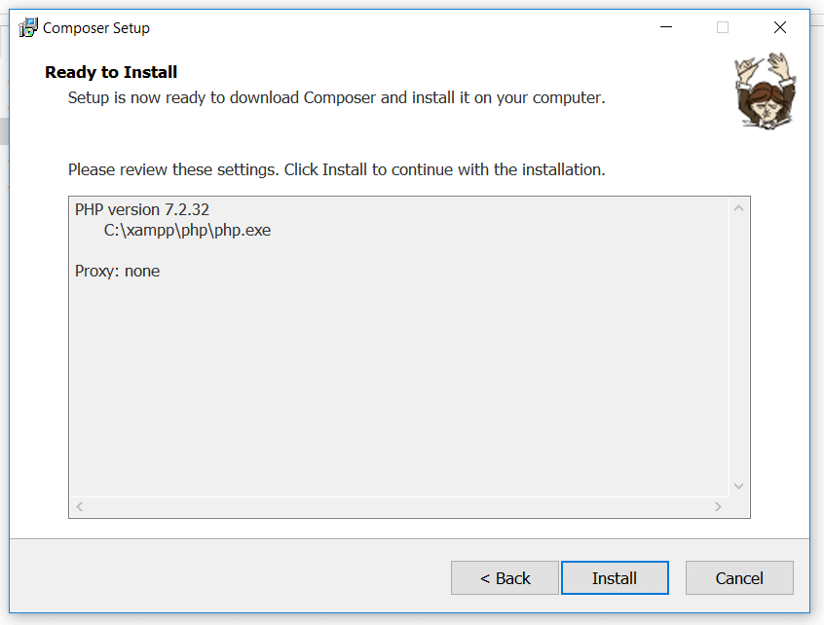Screen dimensions: 824x625
Task: Click the 'Proxy: none' line
Action: pos(117,271)
